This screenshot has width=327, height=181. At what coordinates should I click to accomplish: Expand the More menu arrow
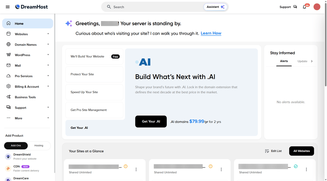tap(48, 118)
